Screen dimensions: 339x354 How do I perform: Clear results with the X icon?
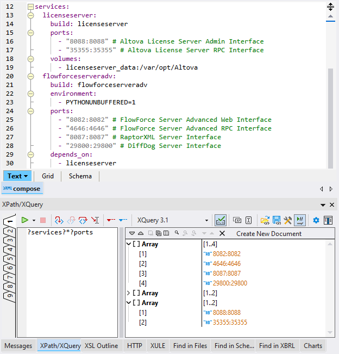pyautogui.click(x=222, y=233)
